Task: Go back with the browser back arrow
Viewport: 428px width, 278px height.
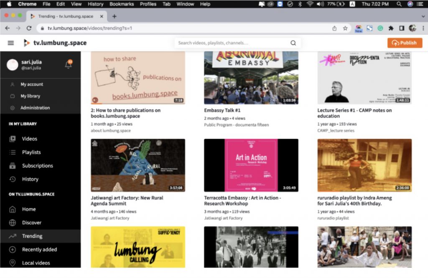Action: click(x=8, y=28)
